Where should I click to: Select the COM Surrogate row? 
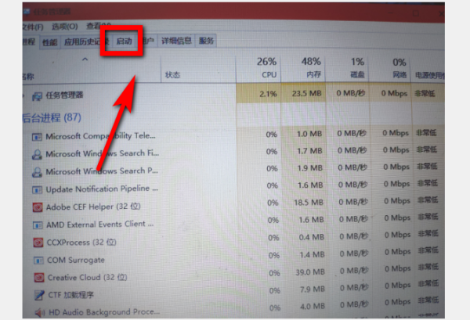tap(233, 257)
